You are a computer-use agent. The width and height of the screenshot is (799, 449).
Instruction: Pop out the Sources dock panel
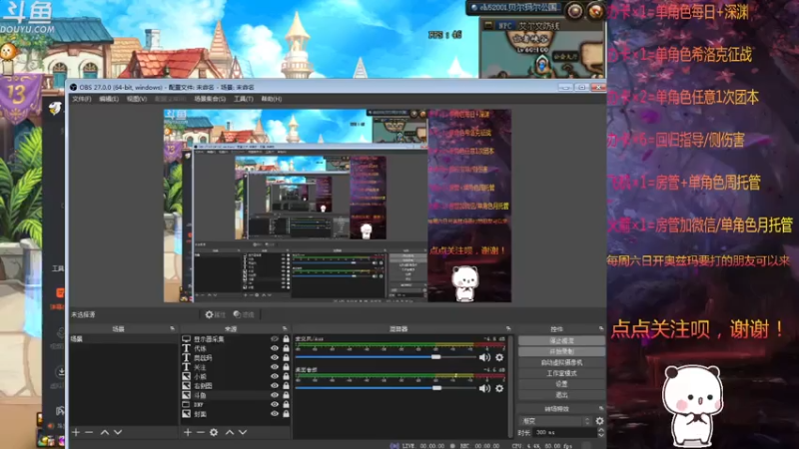click(x=285, y=329)
